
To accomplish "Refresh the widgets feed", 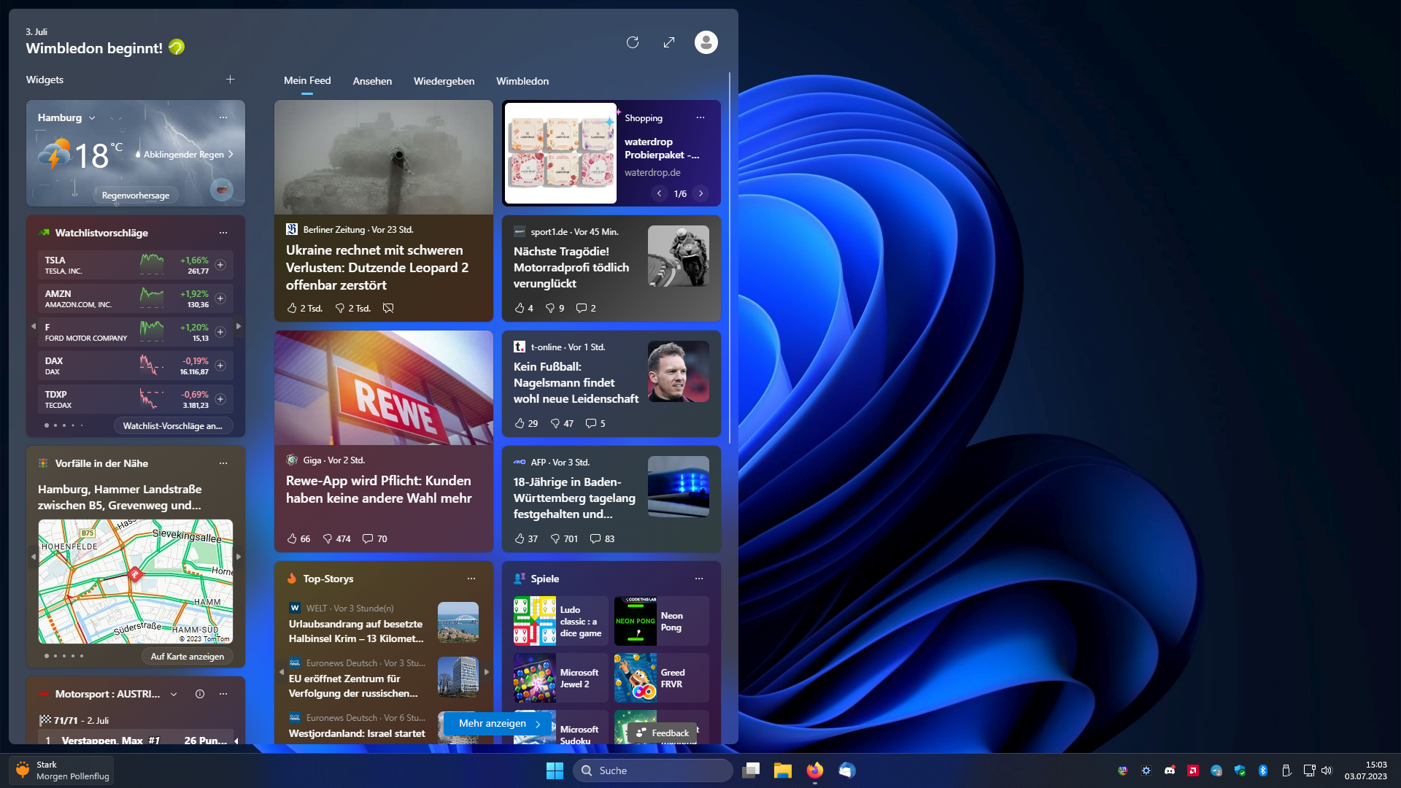I will 633,42.
